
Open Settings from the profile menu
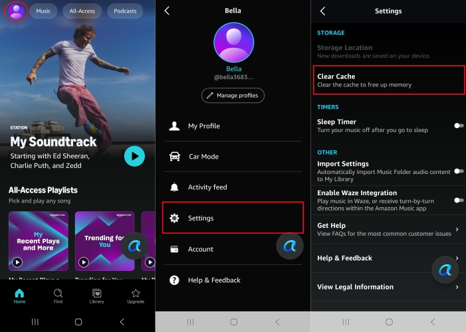233,218
